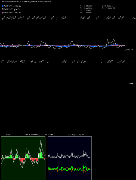Click the 2247.81 price label

tap(129, 50)
